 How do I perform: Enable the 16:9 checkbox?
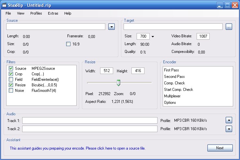[68, 44]
